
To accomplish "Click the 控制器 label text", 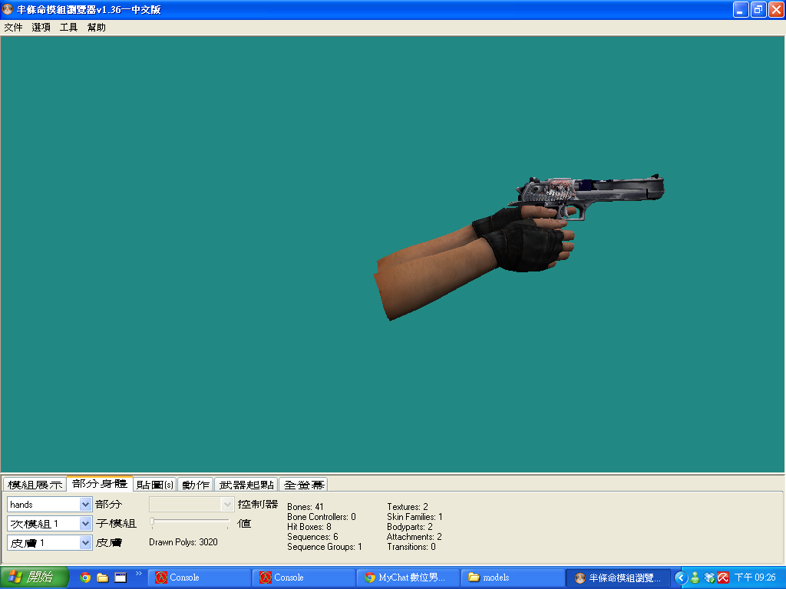I will click(x=258, y=505).
